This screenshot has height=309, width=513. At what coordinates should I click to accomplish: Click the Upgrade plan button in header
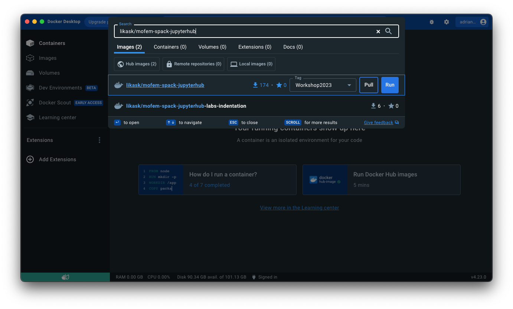pos(97,22)
